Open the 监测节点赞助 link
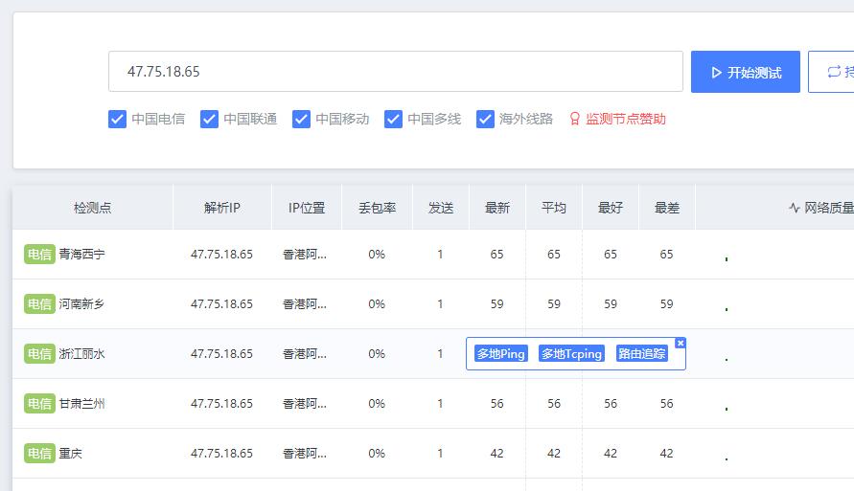854x491 pixels. 625,119
